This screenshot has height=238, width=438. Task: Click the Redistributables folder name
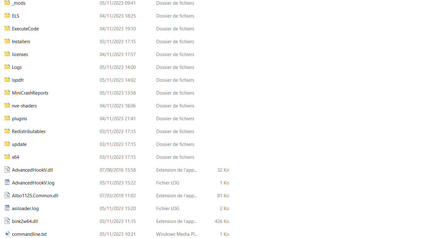pos(29,131)
